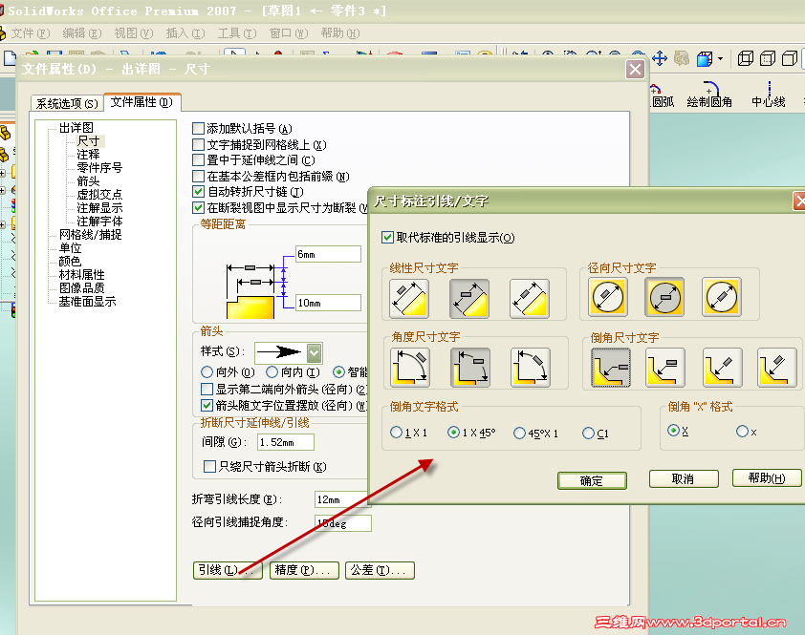Select 1 X 45° chamfer text format
Image resolution: width=805 pixels, height=635 pixels.
point(453,433)
